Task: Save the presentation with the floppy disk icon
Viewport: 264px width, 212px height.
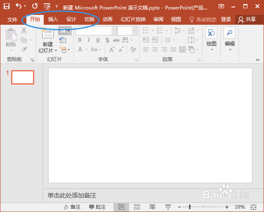Action: pos(7,7)
